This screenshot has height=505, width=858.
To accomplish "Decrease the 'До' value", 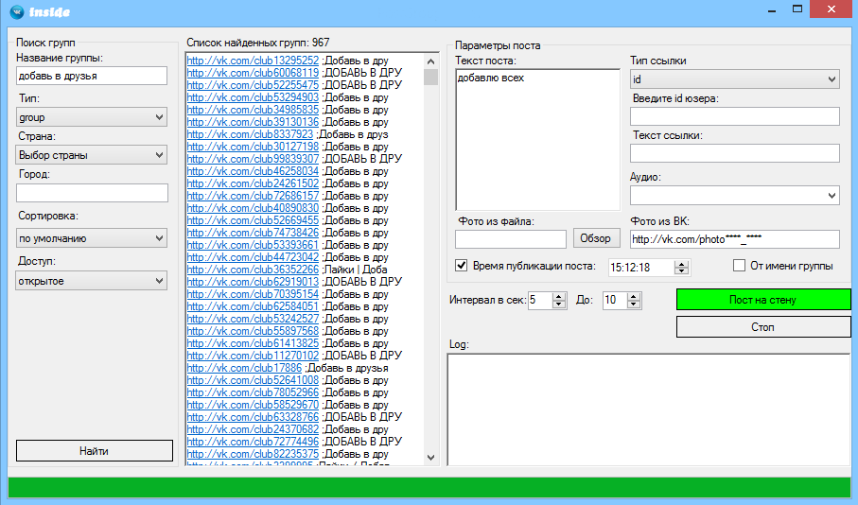I will 634,304.
